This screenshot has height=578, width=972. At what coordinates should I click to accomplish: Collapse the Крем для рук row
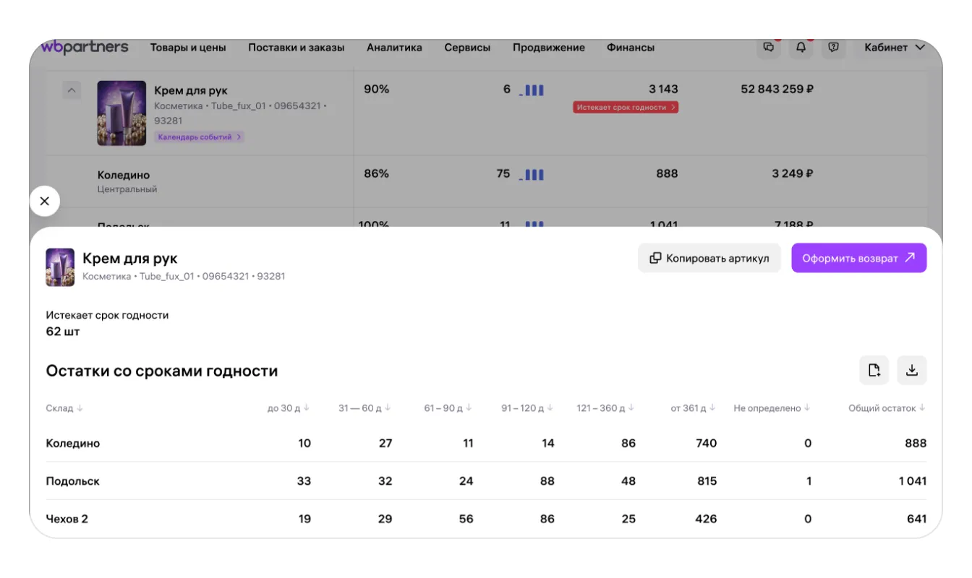71,91
